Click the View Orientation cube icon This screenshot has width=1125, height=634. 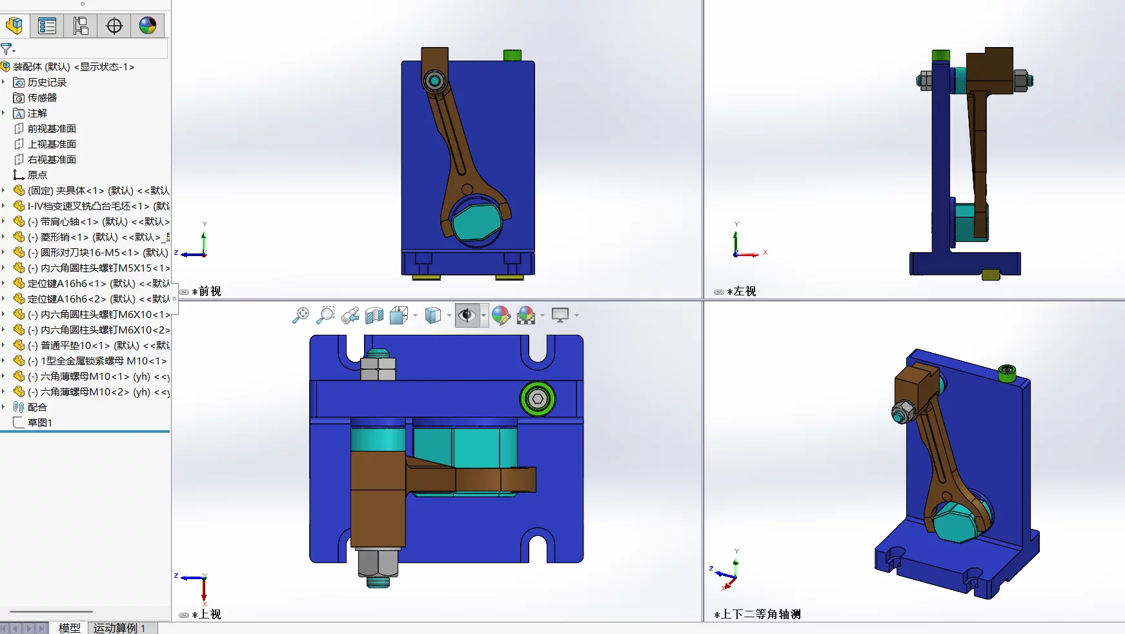tap(399, 315)
